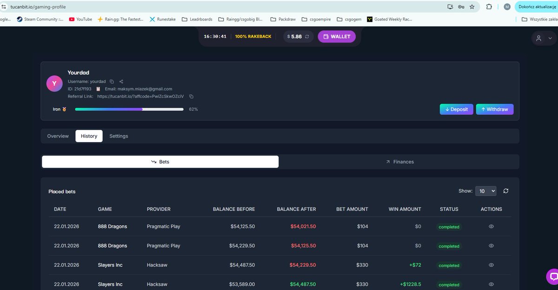
Task: Open the csgogem bookmark folder
Action: tap(350, 19)
